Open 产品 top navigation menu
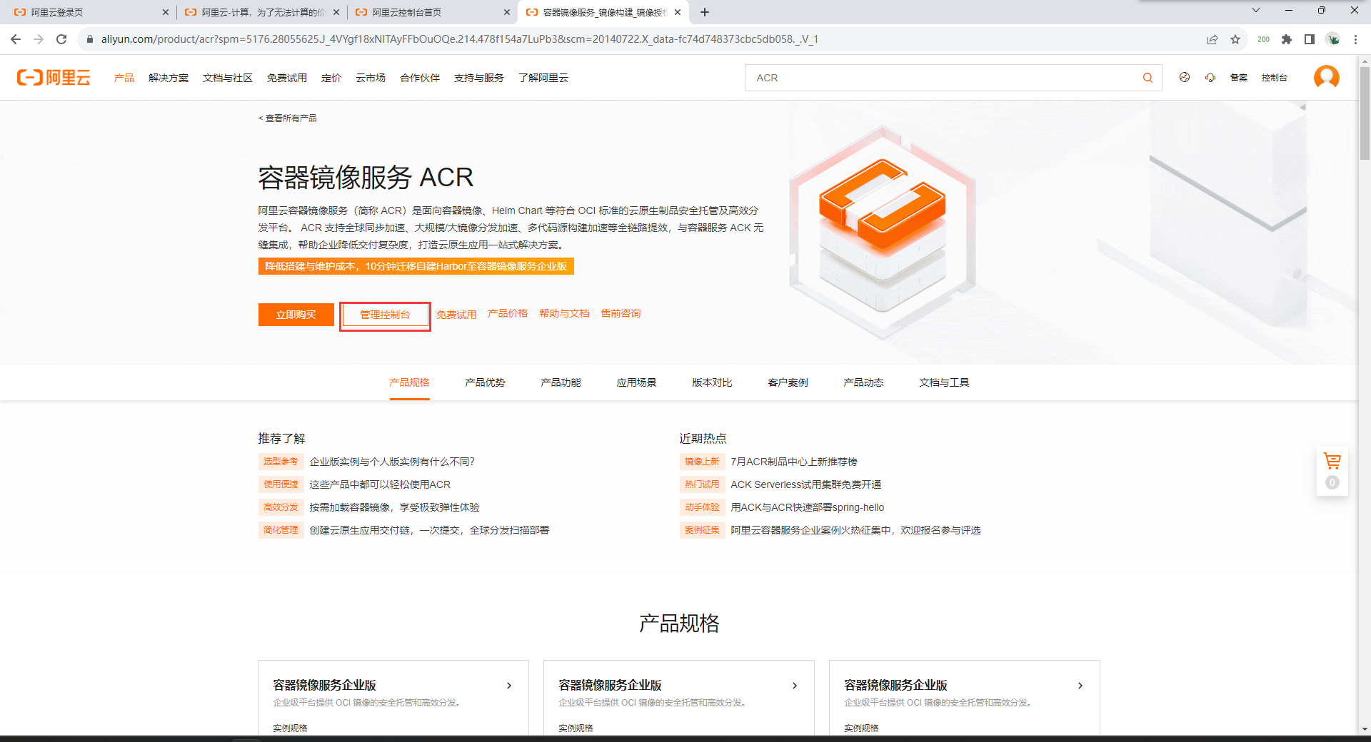 [x=124, y=78]
